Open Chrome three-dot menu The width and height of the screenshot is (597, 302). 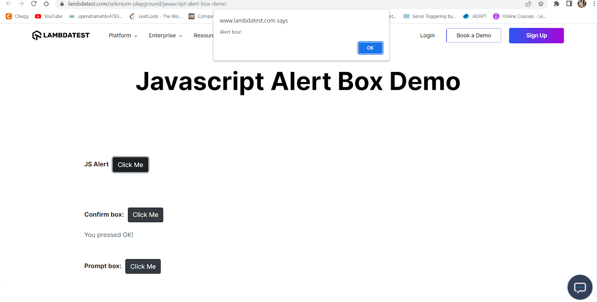[594, 4]
